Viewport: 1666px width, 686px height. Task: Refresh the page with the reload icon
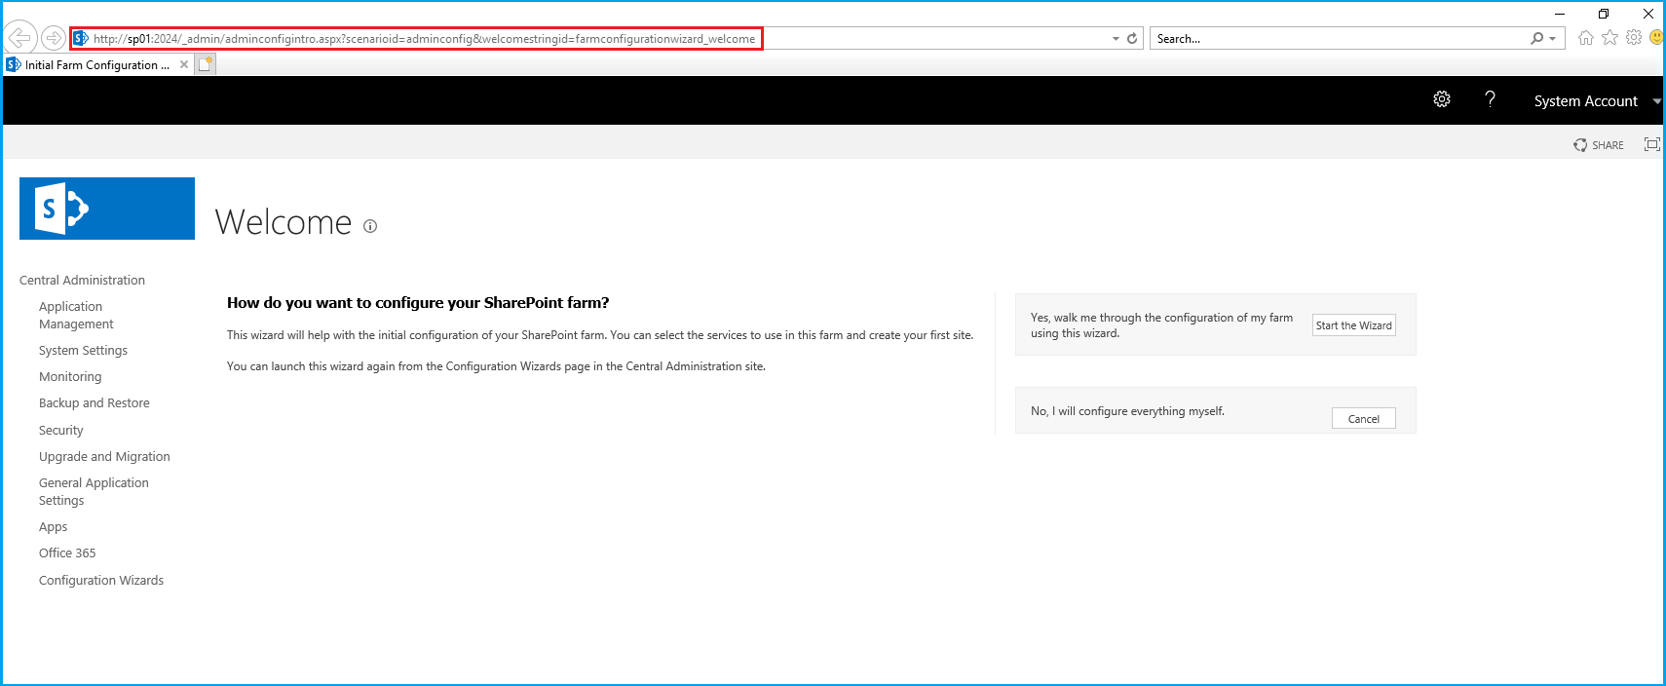click(1132, 39)
